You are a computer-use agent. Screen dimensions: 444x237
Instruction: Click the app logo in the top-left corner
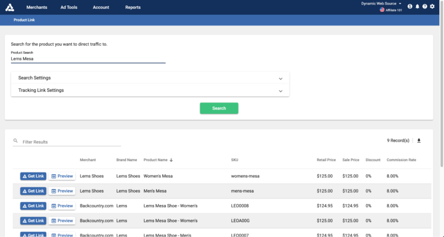point(8,7)
